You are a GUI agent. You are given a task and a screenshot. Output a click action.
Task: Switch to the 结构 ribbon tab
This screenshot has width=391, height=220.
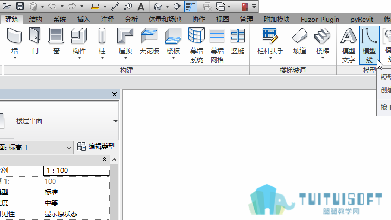(35, 20)
